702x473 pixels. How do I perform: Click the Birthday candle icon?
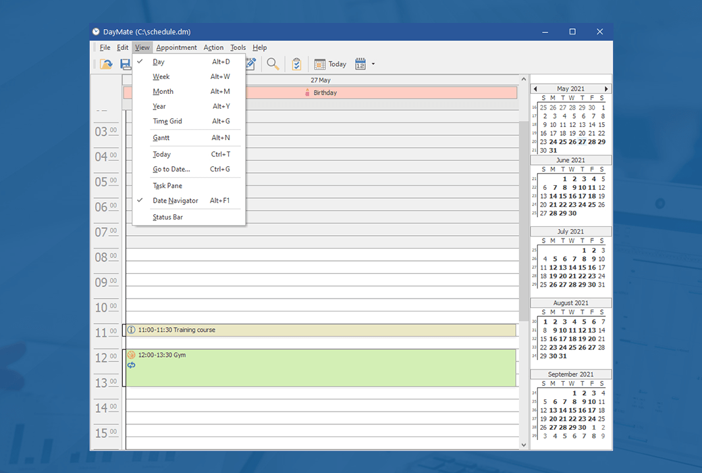coord(307,93)
